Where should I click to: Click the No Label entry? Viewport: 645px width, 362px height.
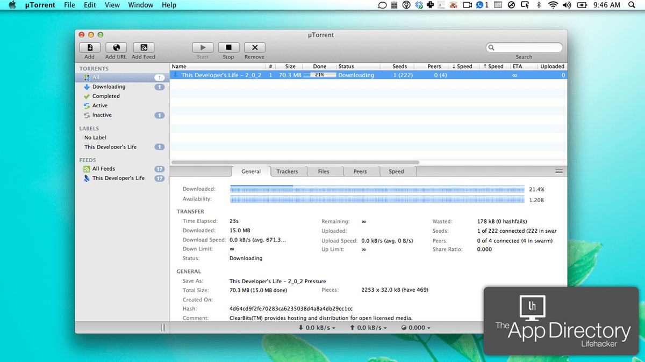95,137
